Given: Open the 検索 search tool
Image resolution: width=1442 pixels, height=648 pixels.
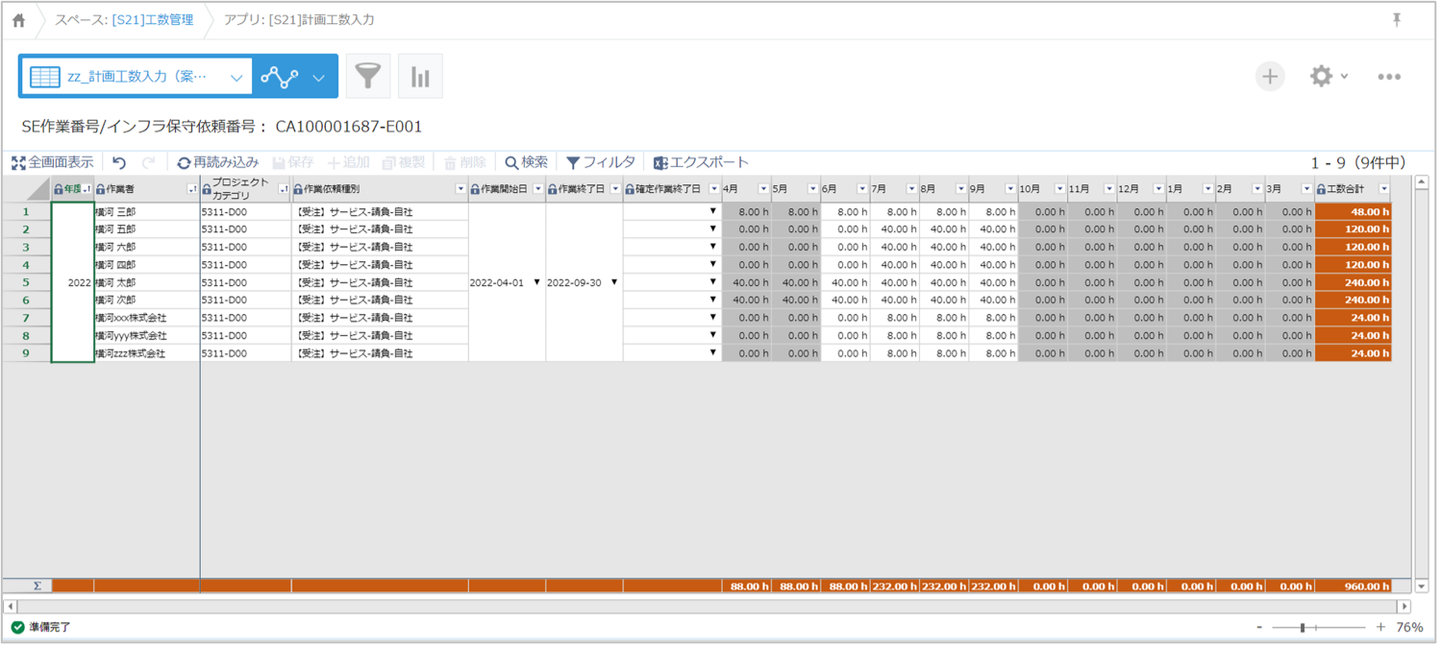Looking at the screenshot, I should (527, 163).
